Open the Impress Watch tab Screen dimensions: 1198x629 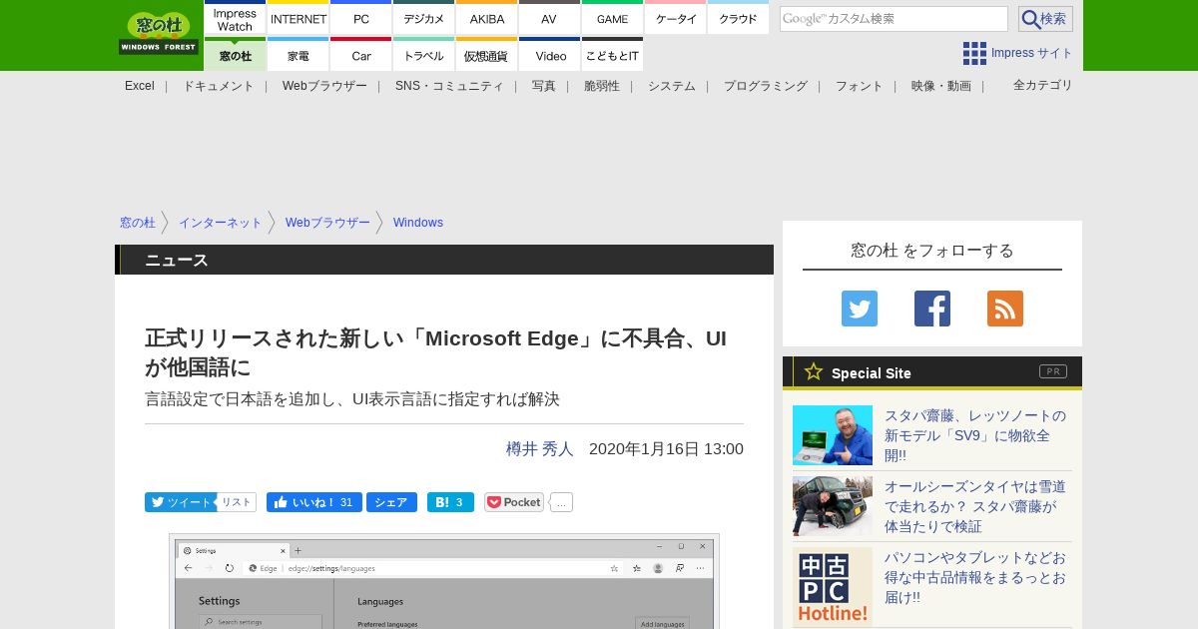pos(235,19)
